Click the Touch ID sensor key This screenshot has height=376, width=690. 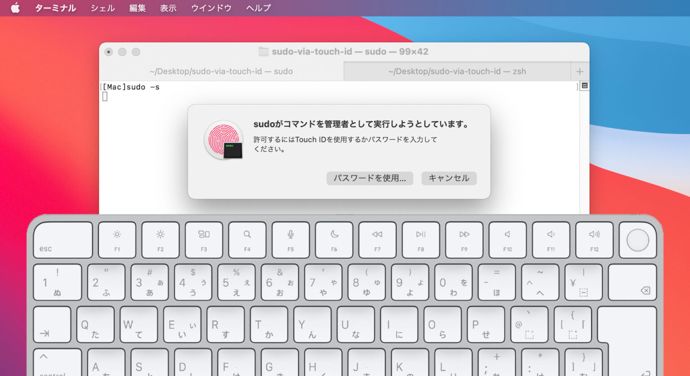click(638, 240)
